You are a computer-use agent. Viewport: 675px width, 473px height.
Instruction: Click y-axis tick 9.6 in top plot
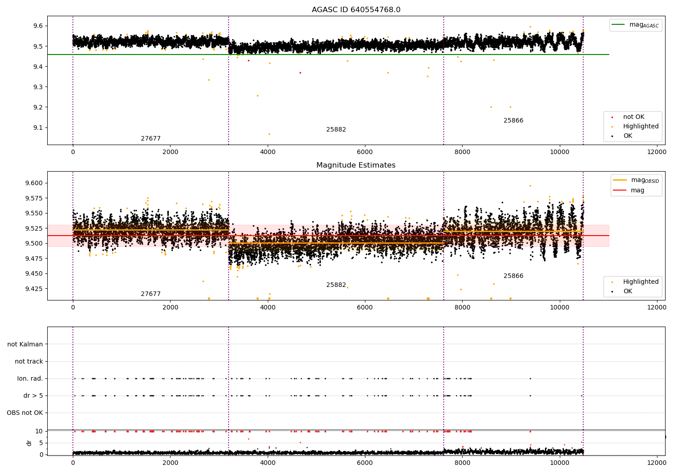coord(38,26)
